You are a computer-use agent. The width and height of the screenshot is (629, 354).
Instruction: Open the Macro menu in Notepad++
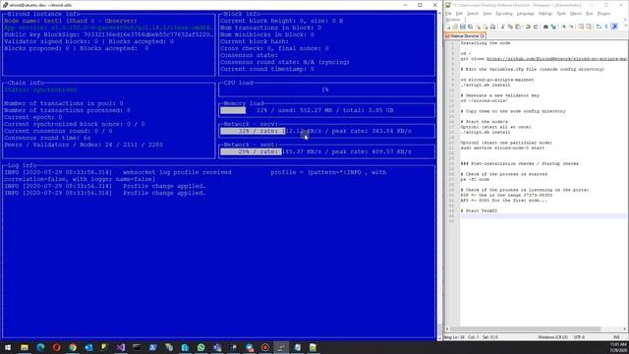pyautogui.click(x=576, y=14)
